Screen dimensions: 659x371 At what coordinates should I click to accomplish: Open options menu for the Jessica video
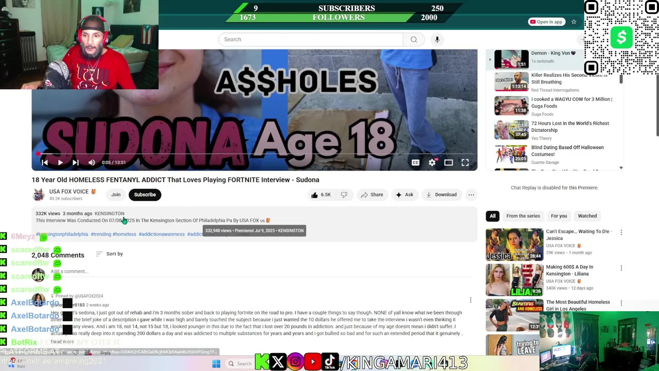(621, 232)
